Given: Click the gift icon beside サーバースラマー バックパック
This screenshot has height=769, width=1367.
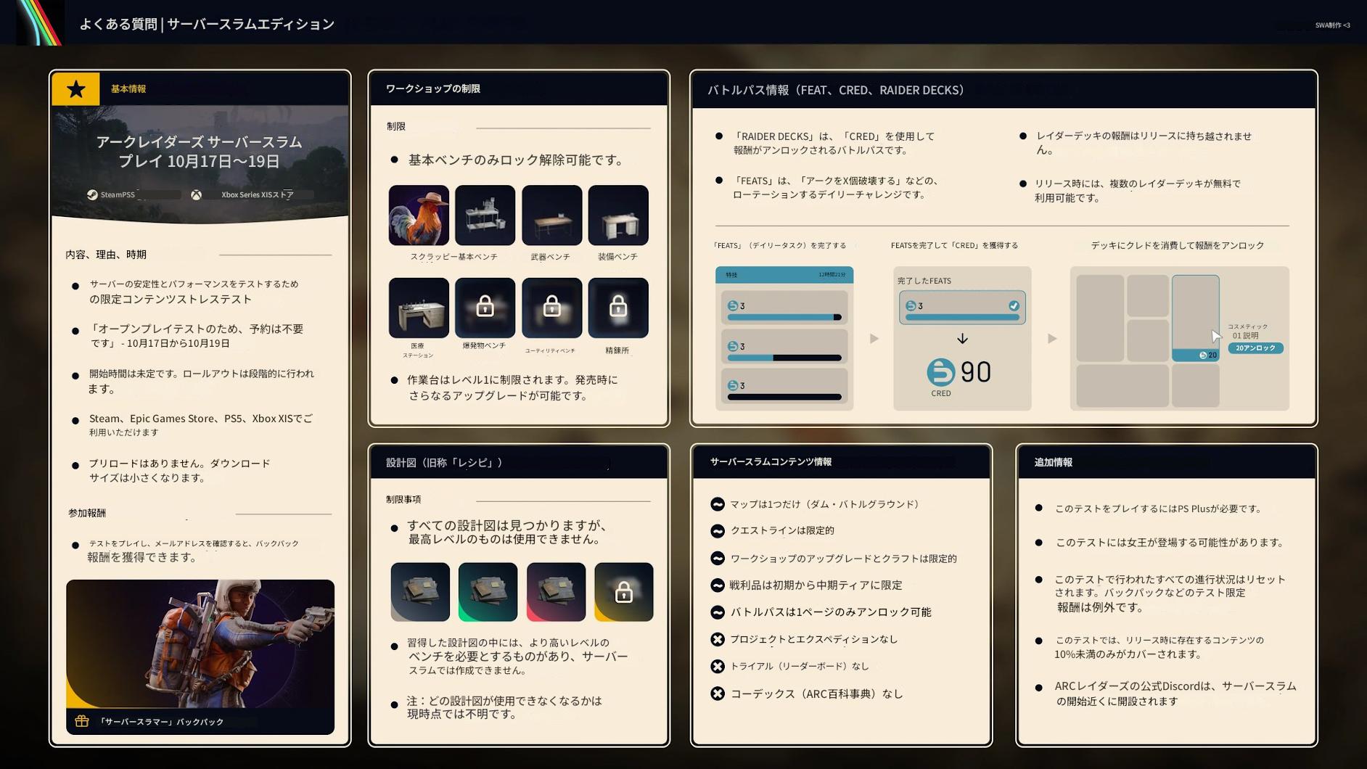Looking at the screenshot, I should click(x=82, y=721).
